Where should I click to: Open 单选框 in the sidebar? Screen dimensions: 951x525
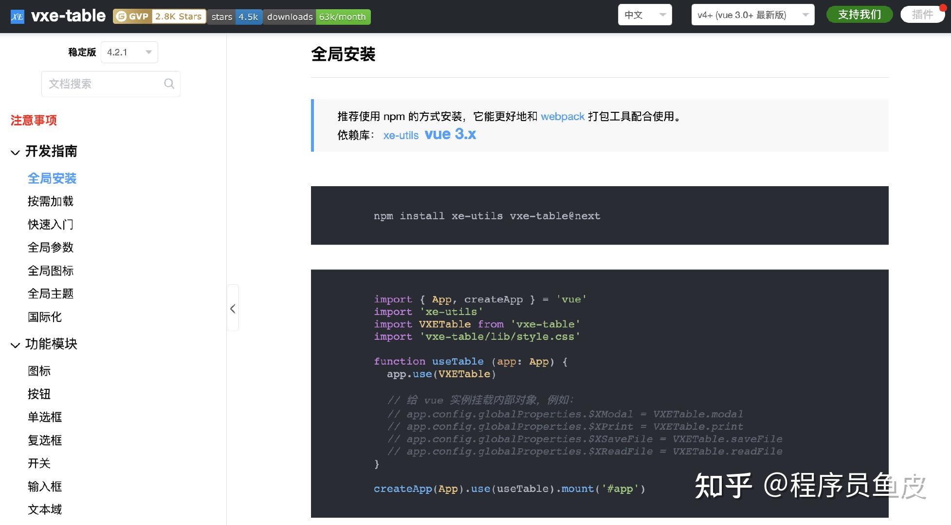tap(45, 417)
